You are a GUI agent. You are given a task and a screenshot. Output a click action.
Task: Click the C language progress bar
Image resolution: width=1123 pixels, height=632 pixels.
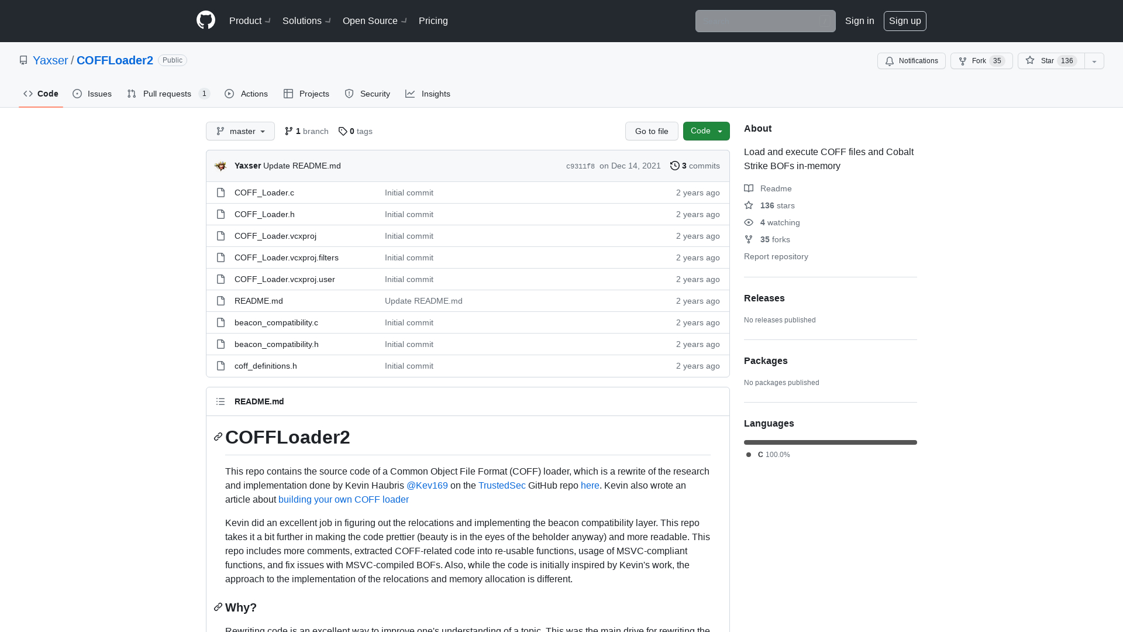tap(831, 442)
